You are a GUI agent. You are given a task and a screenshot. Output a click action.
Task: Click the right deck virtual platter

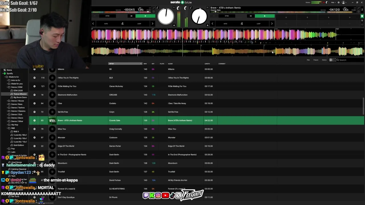pyautogui.click(x=199, y=16)
